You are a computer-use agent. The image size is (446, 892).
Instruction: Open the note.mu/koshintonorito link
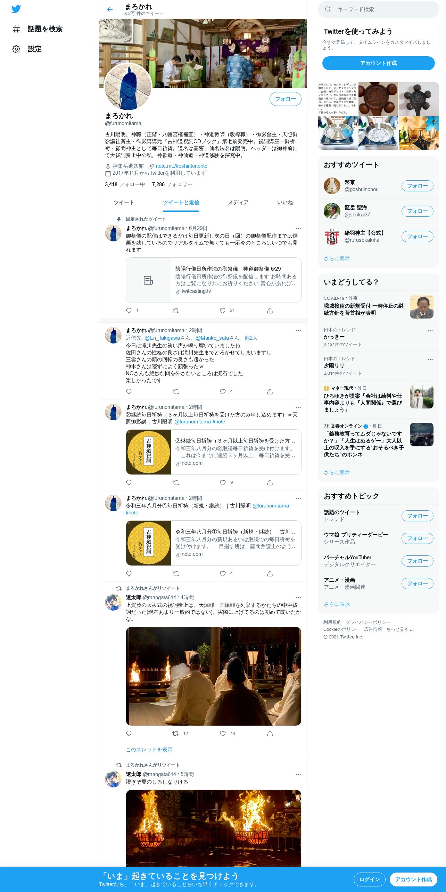(x=181, y=166)
